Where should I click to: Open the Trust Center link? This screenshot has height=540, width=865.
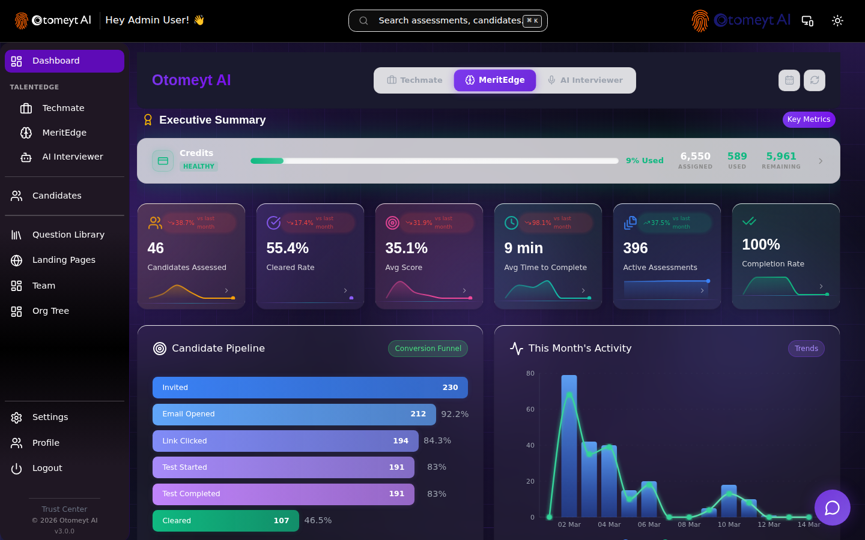(x=64, y=509)
